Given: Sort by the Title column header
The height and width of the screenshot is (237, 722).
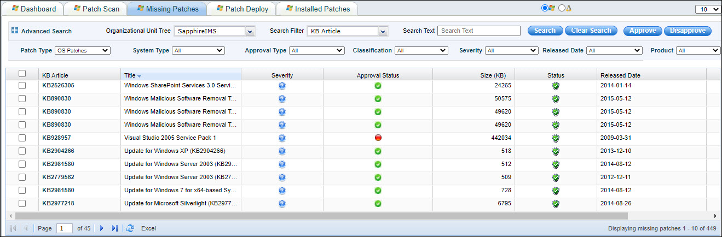Looking at the screenshot, I should [x=181, y=75].
